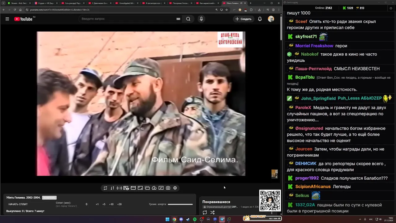
Task: Switch to the 'С Девочками Боль' browser tab
Action: [100, 3]
